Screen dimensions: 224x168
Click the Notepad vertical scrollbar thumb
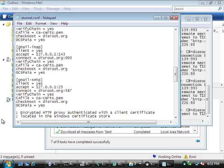(176, 74)
